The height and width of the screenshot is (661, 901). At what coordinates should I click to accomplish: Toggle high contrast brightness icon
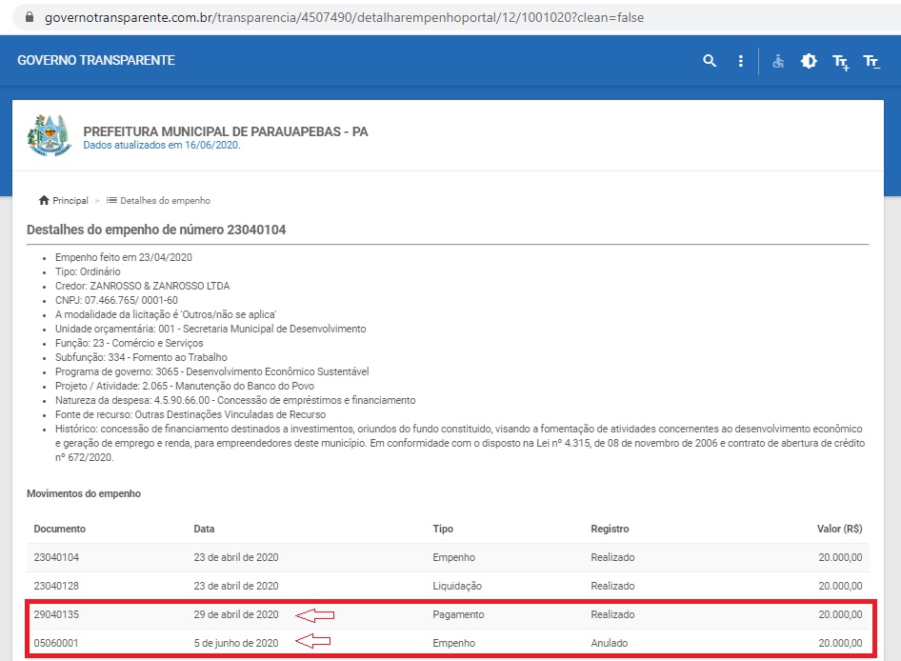[x=809, y=61]
